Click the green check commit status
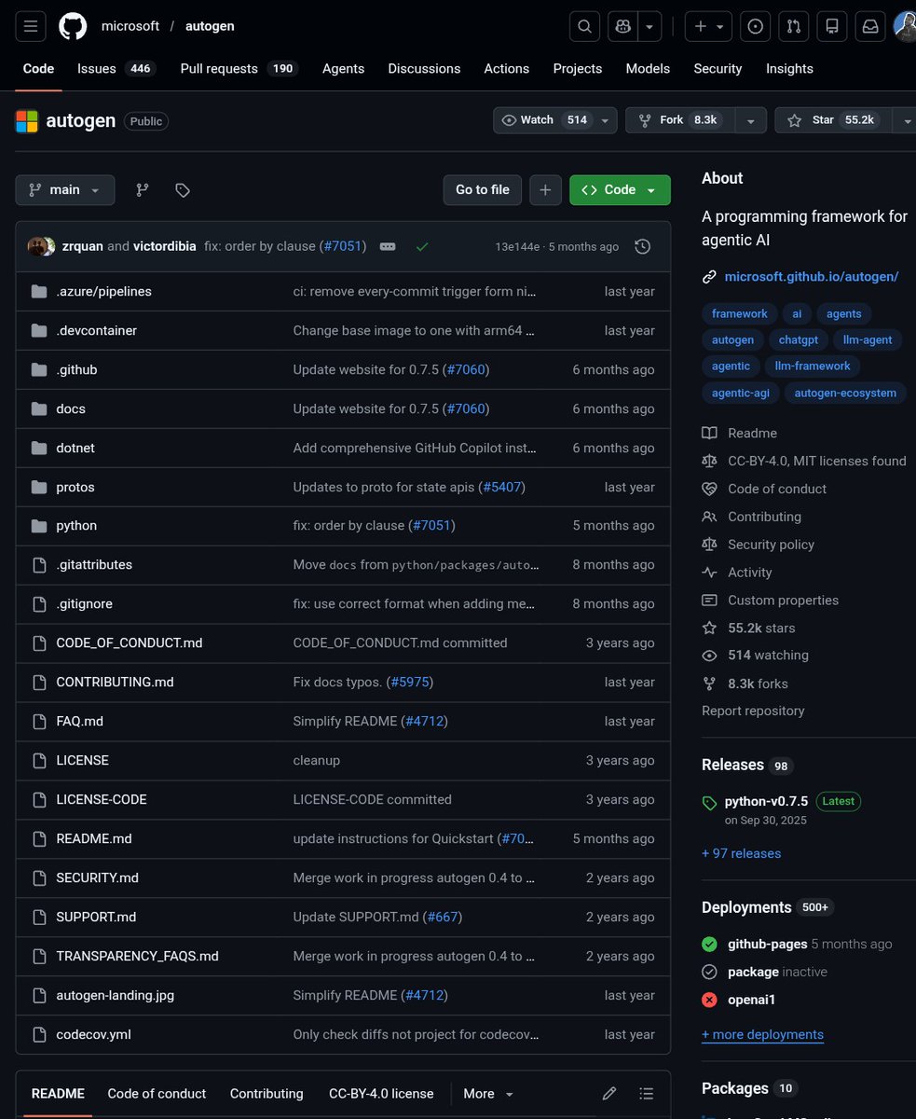Image resolution: width=916 pixels, height=1119 pixels. pos(422,246)
